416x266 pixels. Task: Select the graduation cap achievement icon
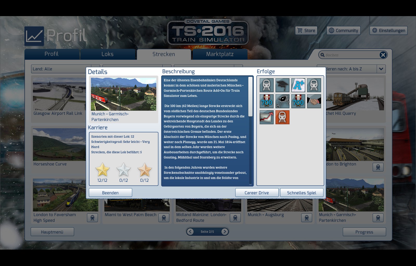click(x=282, y=85)
